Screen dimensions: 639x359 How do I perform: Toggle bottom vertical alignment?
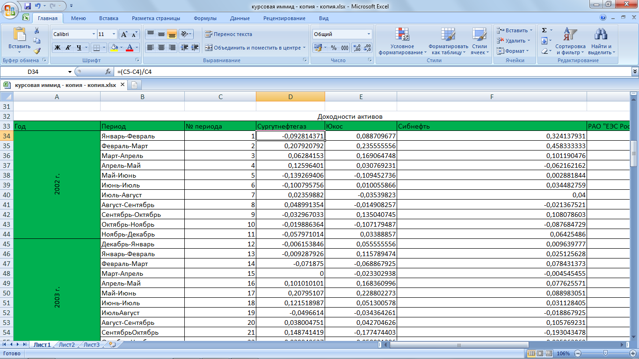click(172, 34)
